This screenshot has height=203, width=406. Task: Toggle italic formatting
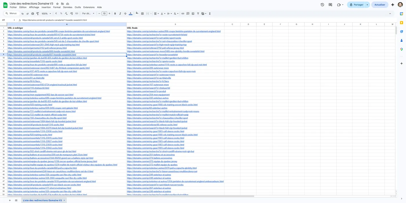pyautogui.click(x=120, y=14)
